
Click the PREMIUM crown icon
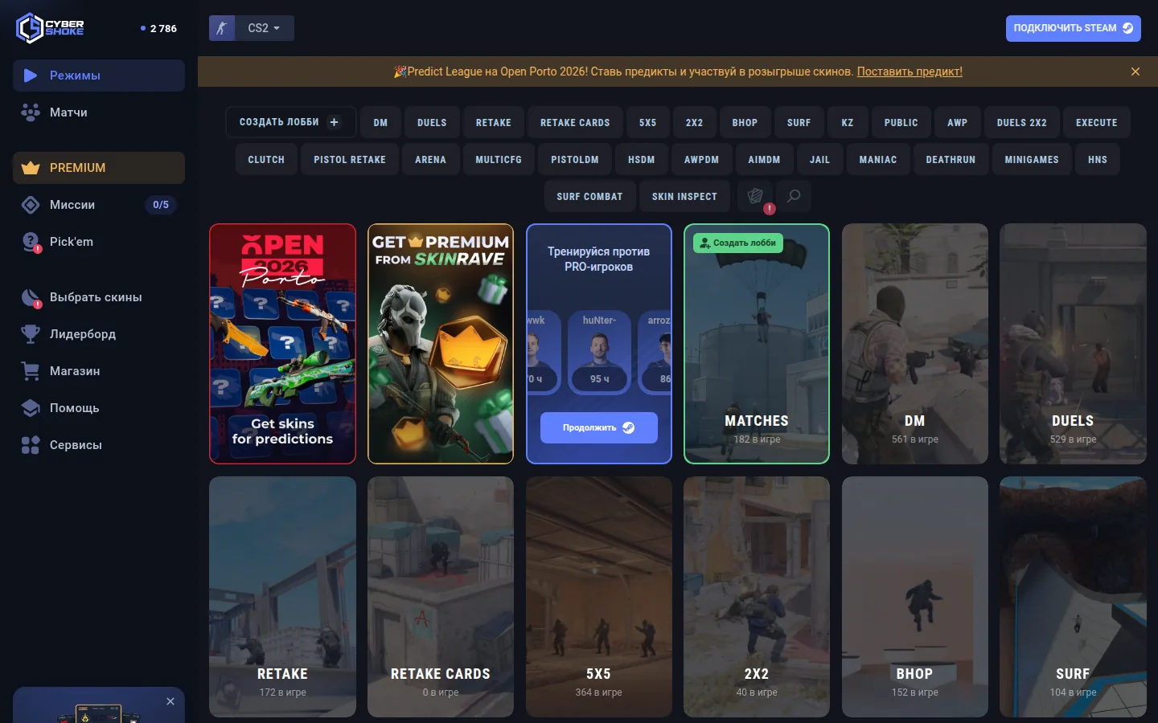[31, 168]
